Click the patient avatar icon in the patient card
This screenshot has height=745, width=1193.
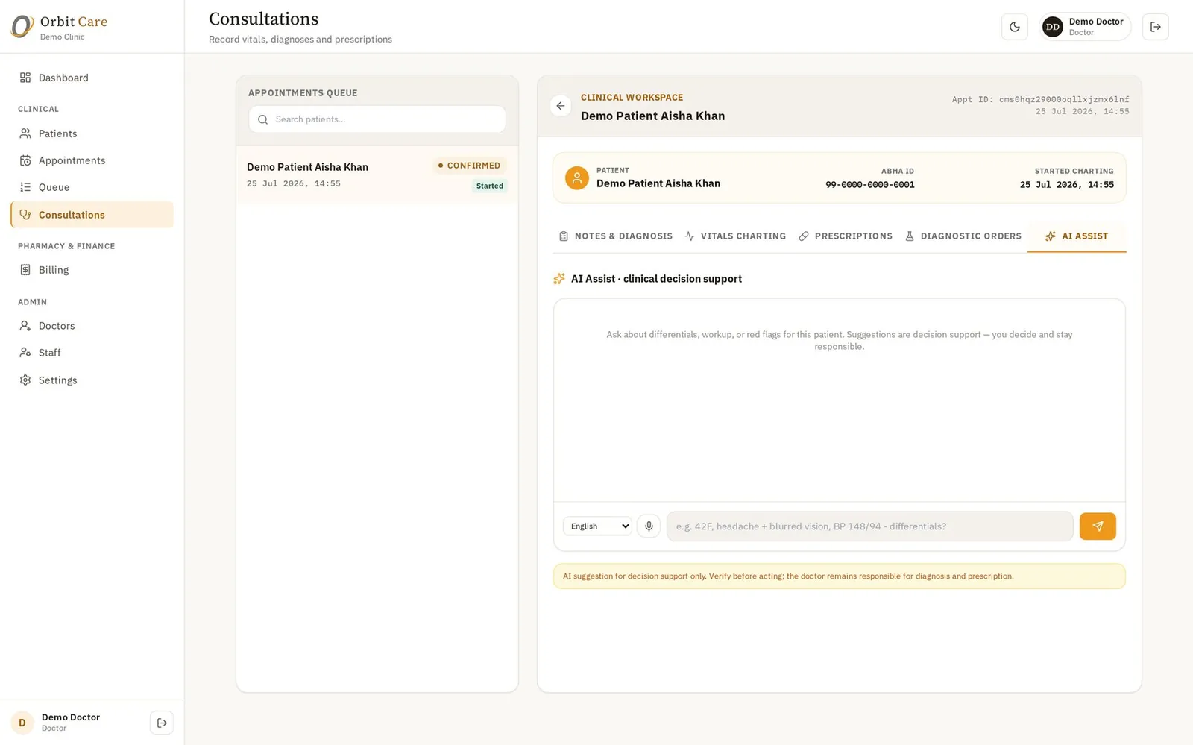pyautogui.click(x=577, y=178)
